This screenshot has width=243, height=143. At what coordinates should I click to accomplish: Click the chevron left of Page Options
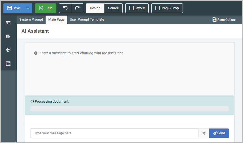coord(209,20)
